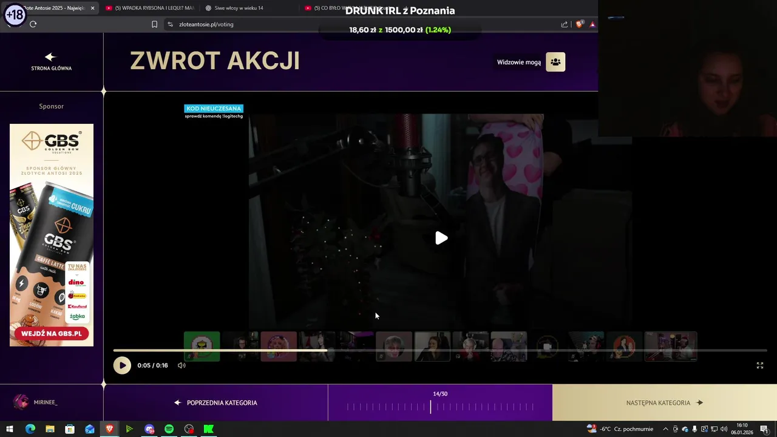Click the Widzowie mogą label

tap(519, 63)
